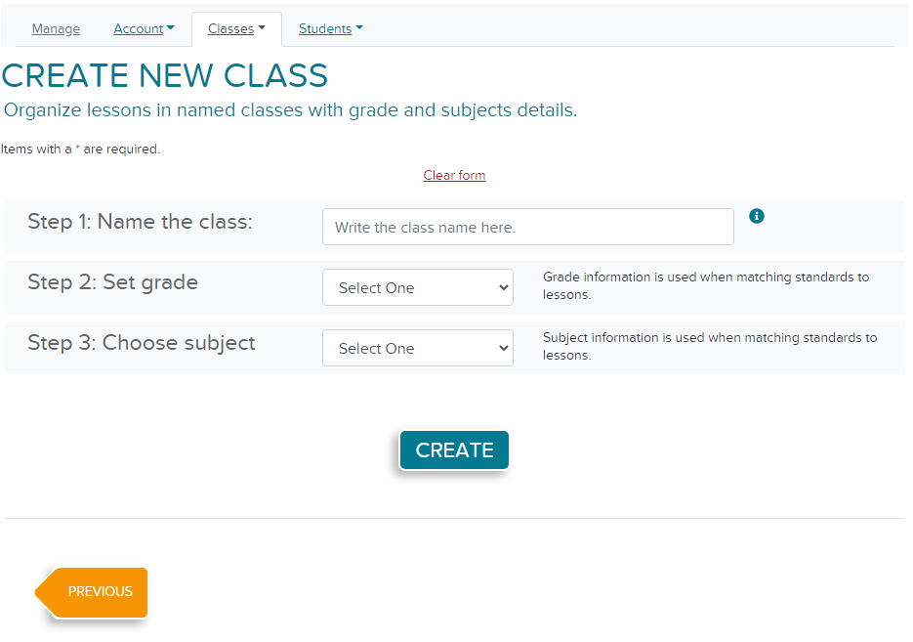Click the CREATE NEW CLASS heading
Viewport: 913px width, 642px height.
coord(165,76)
